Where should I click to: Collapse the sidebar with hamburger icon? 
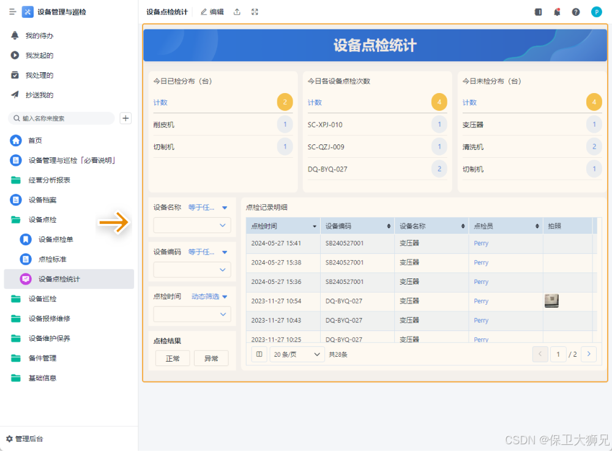point(12,12)
